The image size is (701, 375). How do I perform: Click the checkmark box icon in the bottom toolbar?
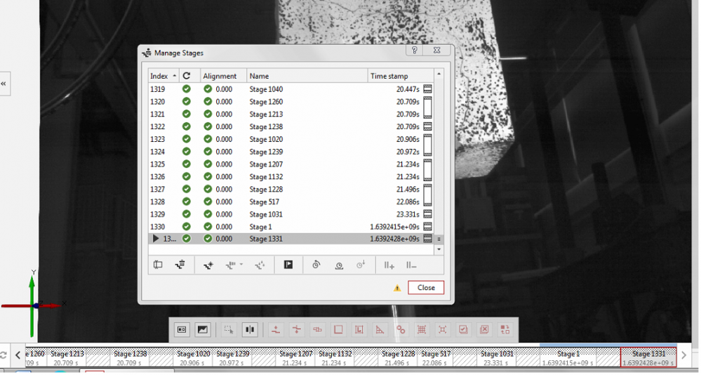click(463, 329)
